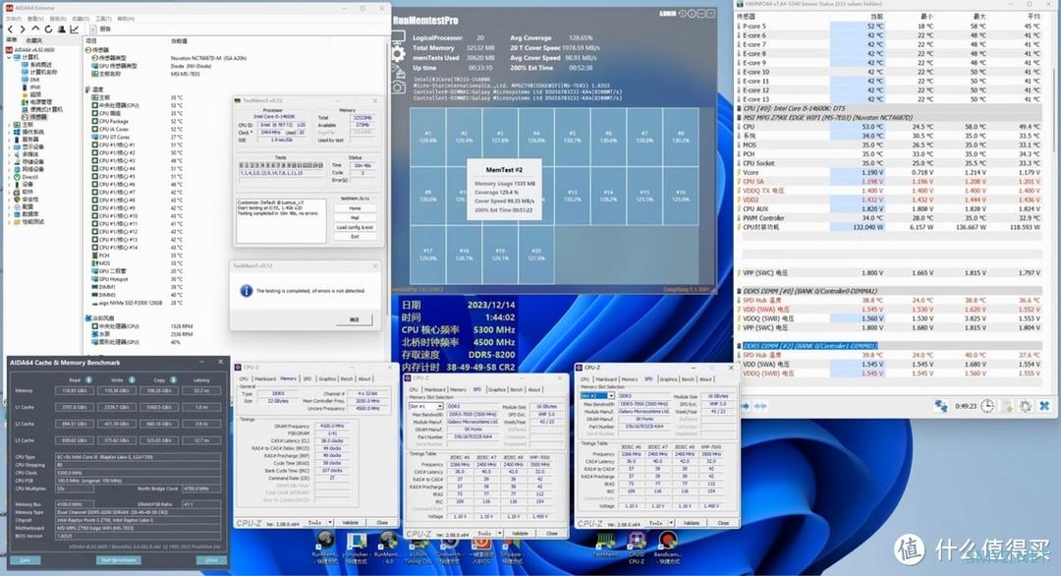Click the info icon next to Read
1061x576 pixels.
88,379
